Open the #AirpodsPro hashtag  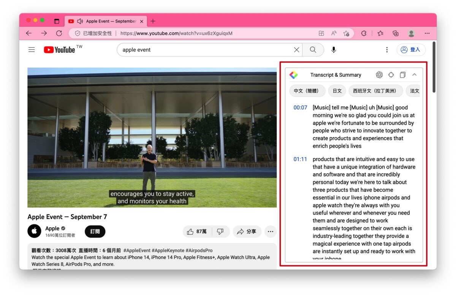199,251
